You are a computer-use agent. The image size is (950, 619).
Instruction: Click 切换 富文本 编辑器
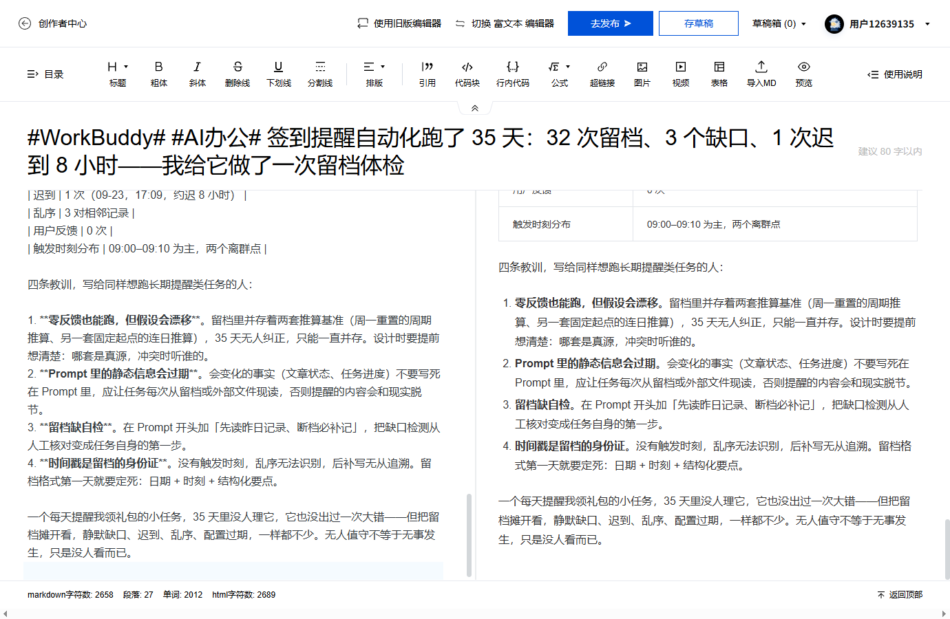(x=505, y=23)
